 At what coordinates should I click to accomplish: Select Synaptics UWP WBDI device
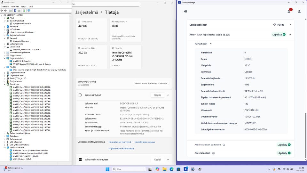point(22,23)
